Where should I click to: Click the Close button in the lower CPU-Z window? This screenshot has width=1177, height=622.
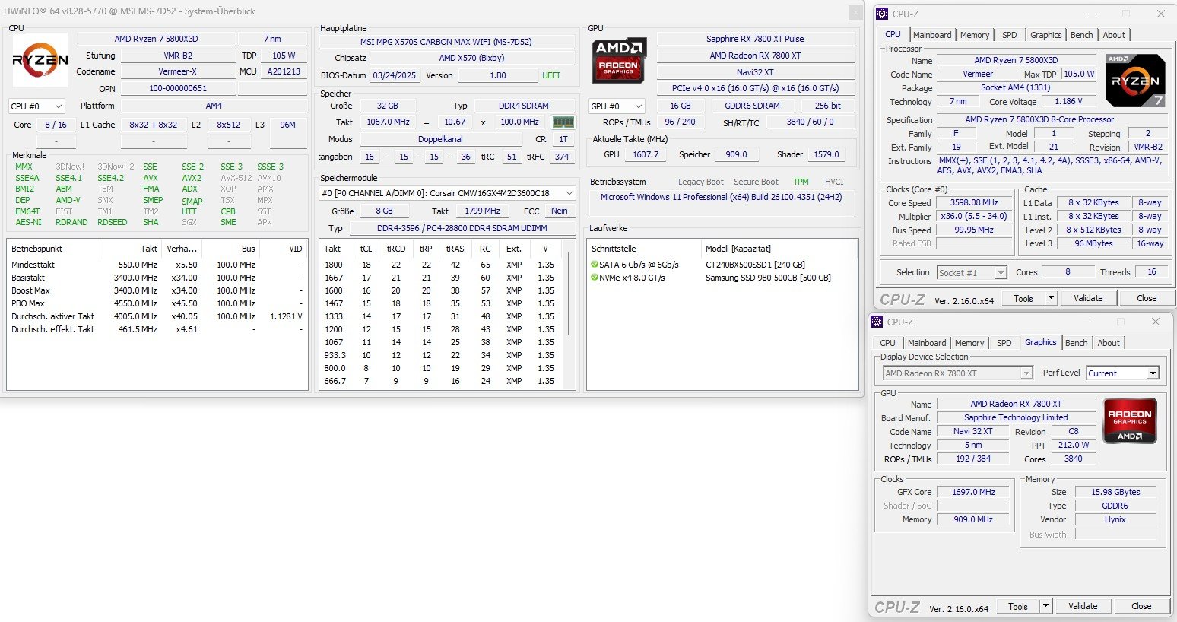click(x=1141, y=606)
